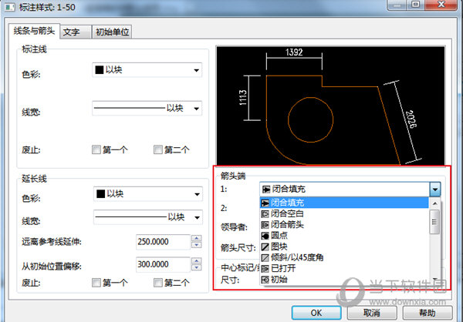Collapse the 箭头端 1 dropdown arrow
This screenshot has width=463, height=322.
point(435,189)
